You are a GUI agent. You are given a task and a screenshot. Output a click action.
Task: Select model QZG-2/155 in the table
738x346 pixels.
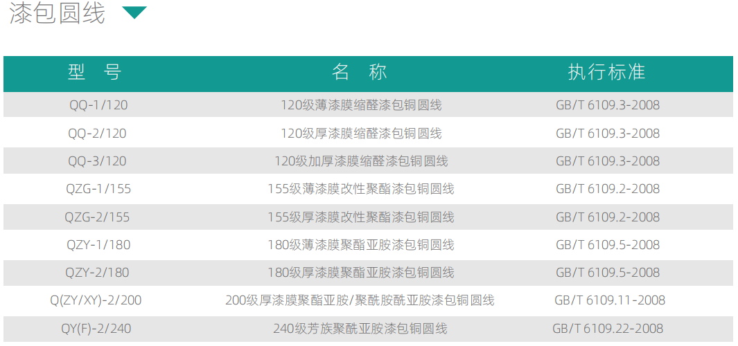[97, 217]
